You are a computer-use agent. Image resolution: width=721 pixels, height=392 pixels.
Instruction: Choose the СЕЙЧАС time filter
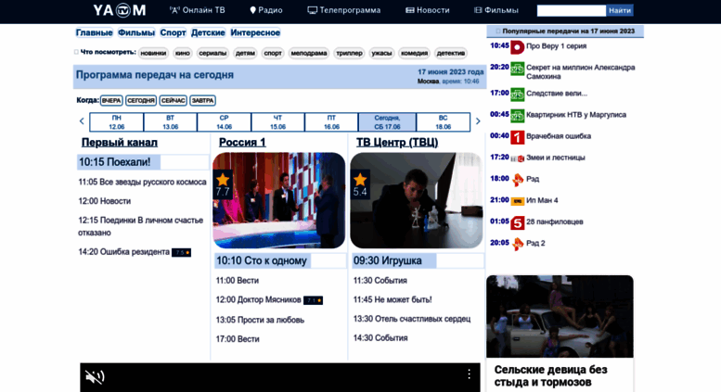(174, 100)
